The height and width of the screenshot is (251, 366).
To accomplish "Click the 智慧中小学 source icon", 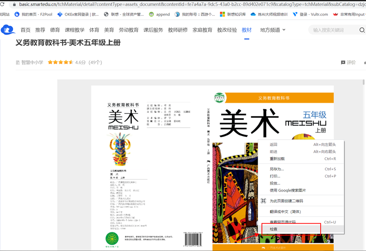I will point(18,62).
